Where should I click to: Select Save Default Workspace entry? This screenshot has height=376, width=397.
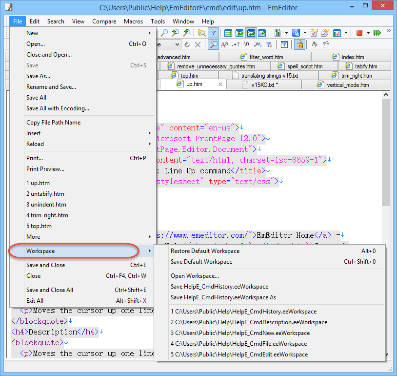tap(270, 261)
